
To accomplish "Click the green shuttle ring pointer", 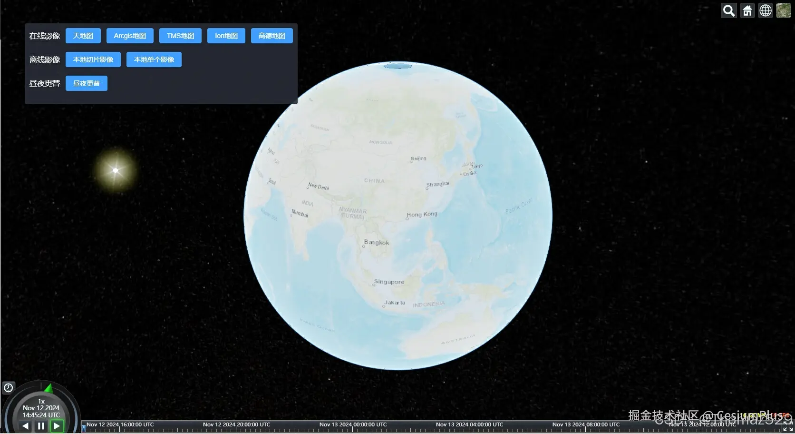I will [48, 388].
